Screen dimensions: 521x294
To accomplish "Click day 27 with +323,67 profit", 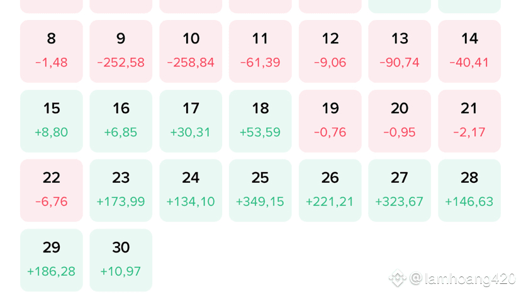I will pyautogui.click(x=400, y=190).
